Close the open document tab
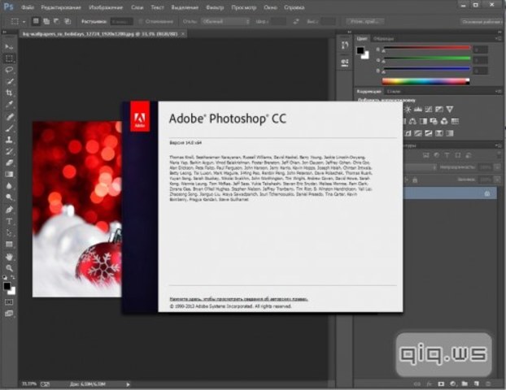The height and width of the screenshot is (390, 506). coord(183,33)
